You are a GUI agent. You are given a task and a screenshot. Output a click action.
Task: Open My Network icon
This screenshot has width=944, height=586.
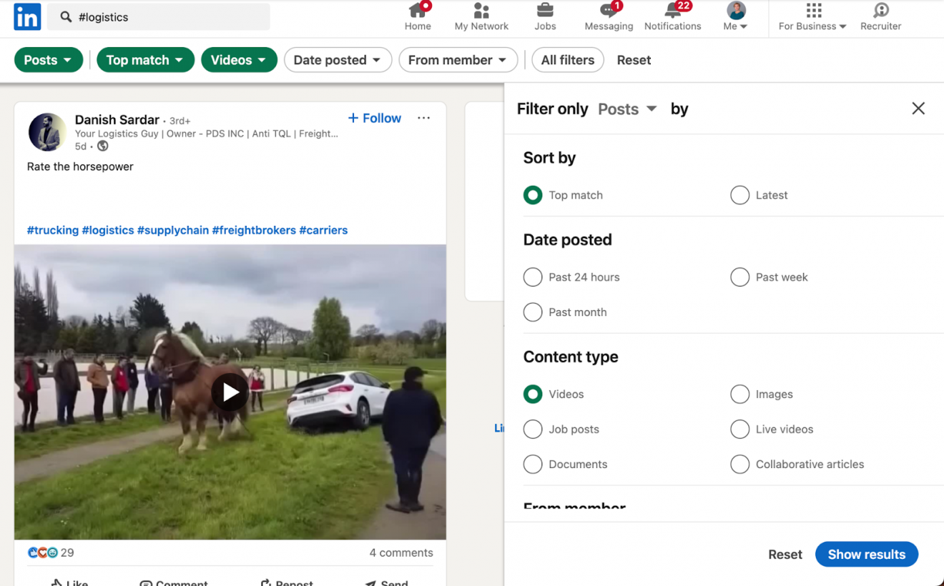click(481, 11)
